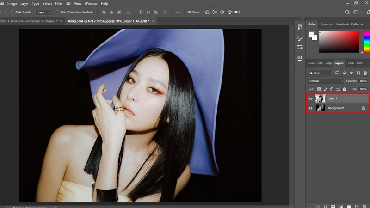
Task: Open the Filter menu
Action: pos(59,4)
